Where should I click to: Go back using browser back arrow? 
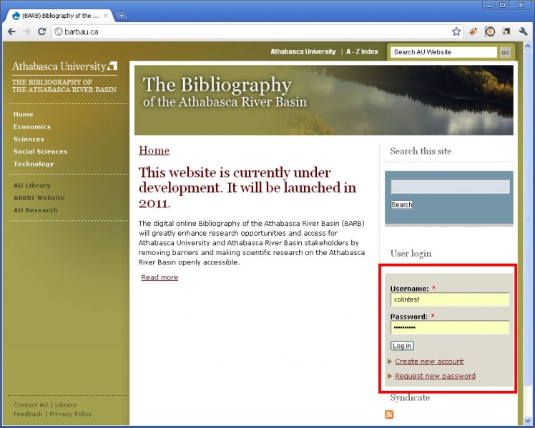pyautogui.click(x=11, y=31)
